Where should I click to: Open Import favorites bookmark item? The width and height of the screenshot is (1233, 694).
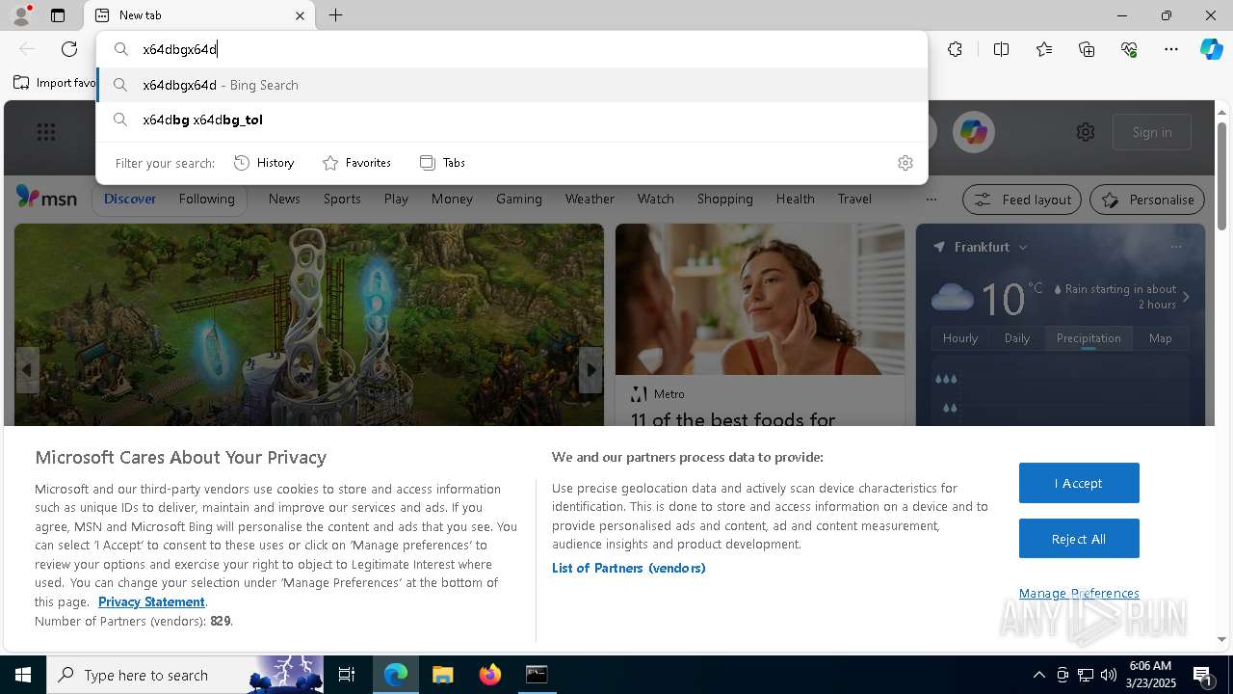(x=56, y=83)
